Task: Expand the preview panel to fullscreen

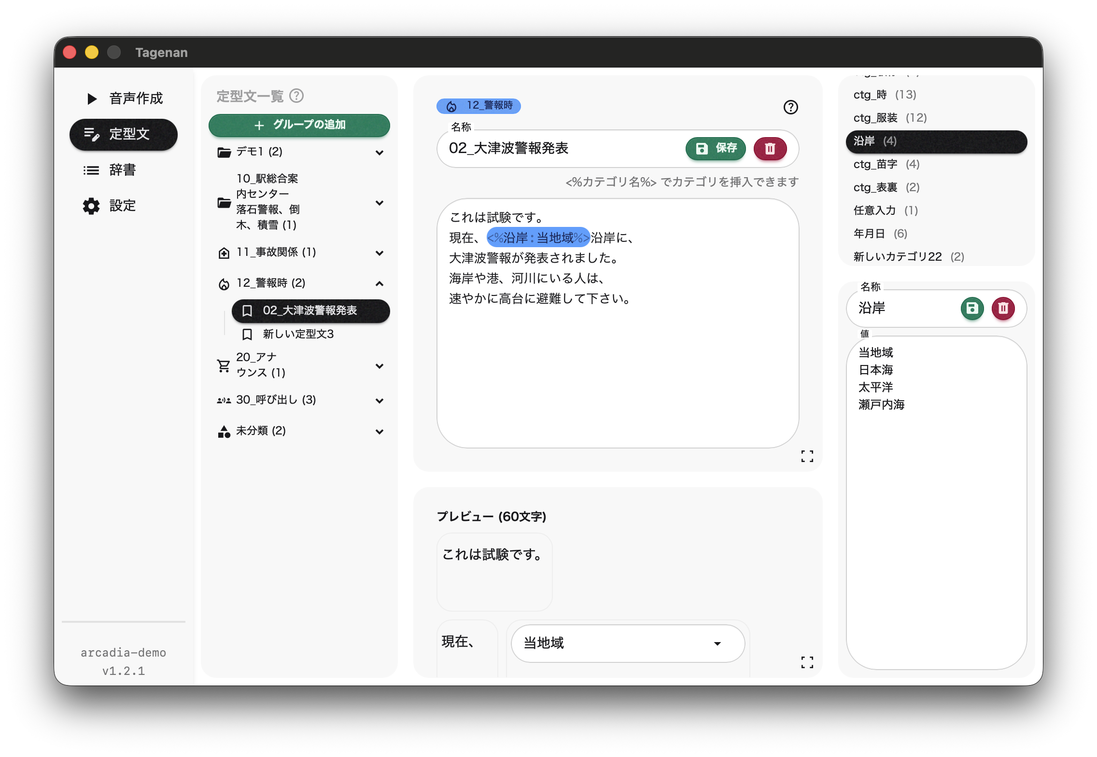Action: [x=807, y=662]
